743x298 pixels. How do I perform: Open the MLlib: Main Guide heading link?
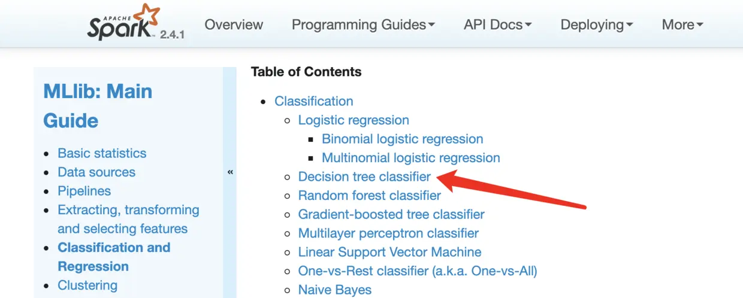[x=98, y=106]
